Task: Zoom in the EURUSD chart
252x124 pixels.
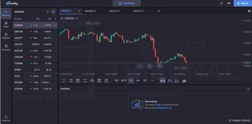Action: pos(159,66)
